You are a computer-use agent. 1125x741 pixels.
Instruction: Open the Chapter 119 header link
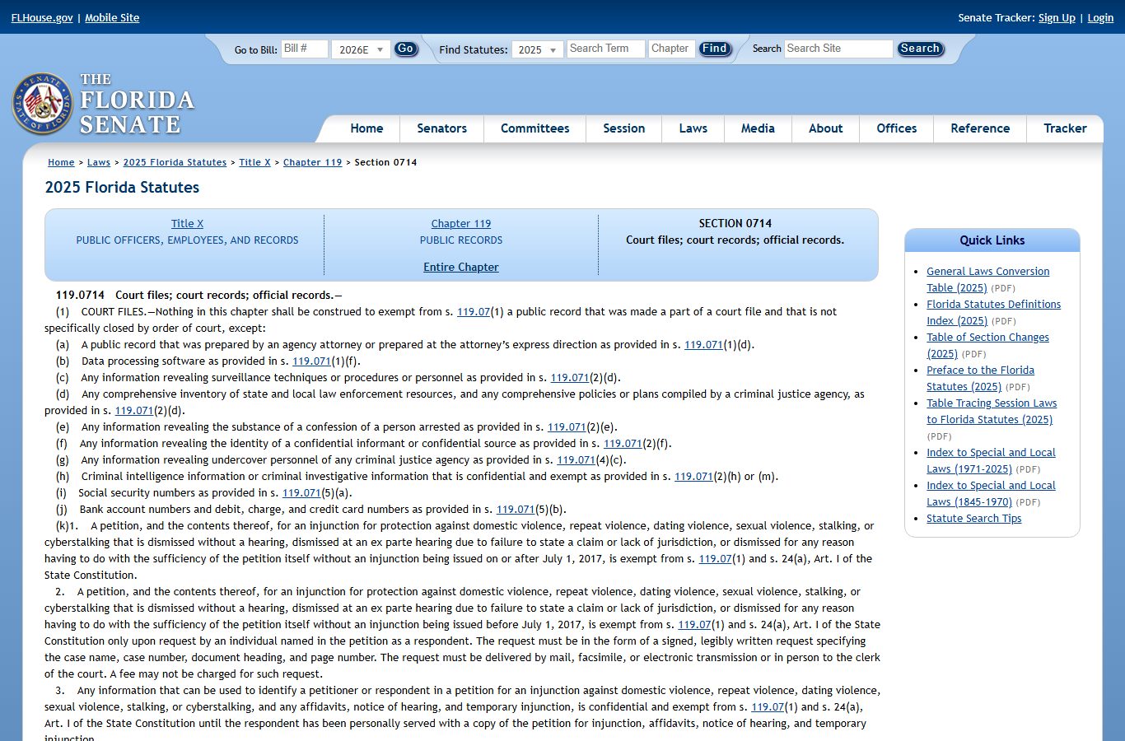pos(461,223)
